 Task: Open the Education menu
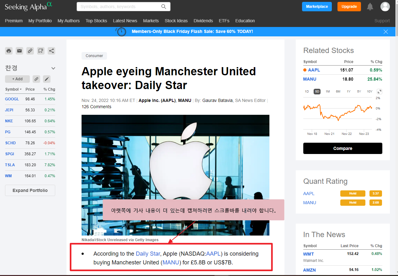coord(245,21)
